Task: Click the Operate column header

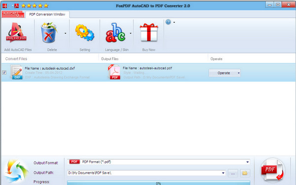Action: [x=216, y=59]
